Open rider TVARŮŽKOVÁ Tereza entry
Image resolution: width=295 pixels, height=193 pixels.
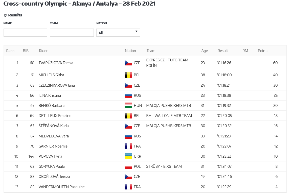click(x=56, y=63)
